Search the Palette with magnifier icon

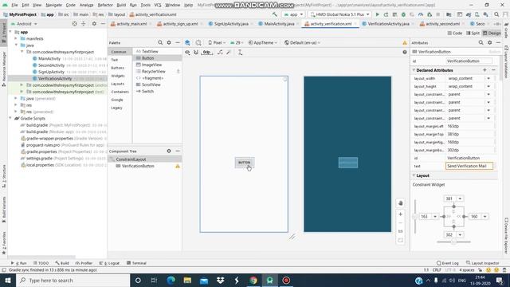click(x=160, y=42)
